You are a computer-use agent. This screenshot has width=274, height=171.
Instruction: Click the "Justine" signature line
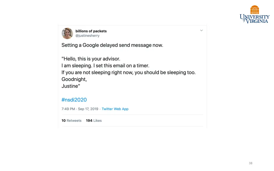pyautogui.click(x=71, y=86)
